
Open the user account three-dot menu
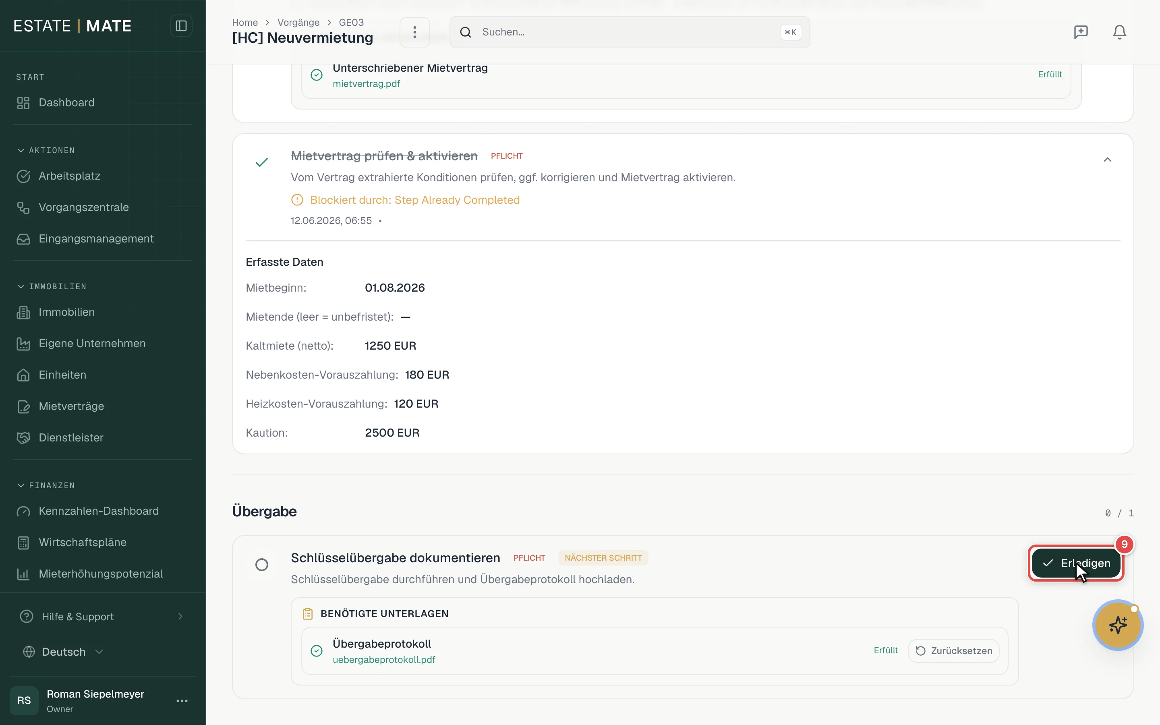[x=182, y=700]
